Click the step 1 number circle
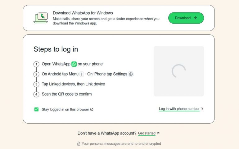The image size is (239, 149). pos(36,64)
